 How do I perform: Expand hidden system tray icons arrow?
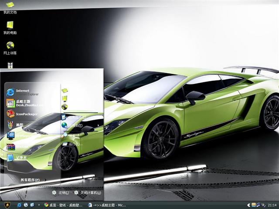[248, 205]
